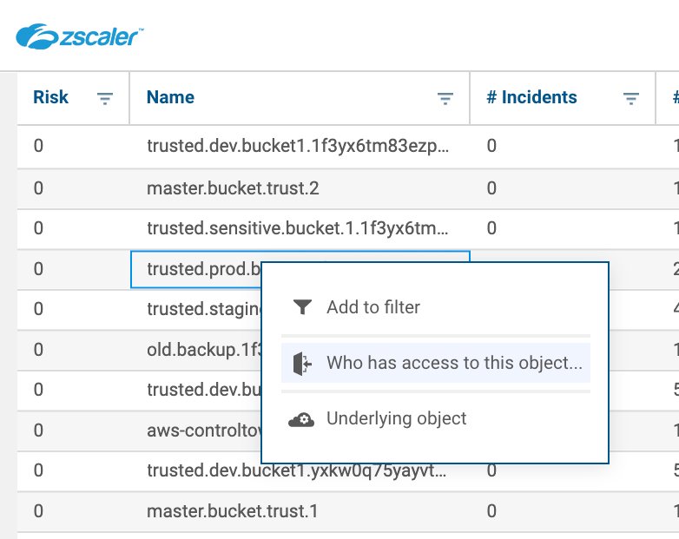
Task: Choose Who has access to this object
Action: coord(453,363)
